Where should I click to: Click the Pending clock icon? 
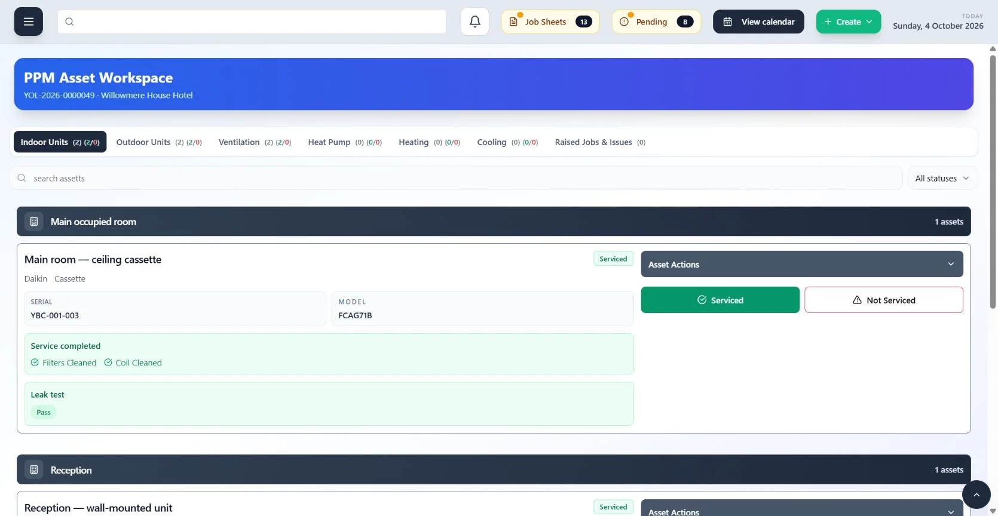[x=624, y=21]
